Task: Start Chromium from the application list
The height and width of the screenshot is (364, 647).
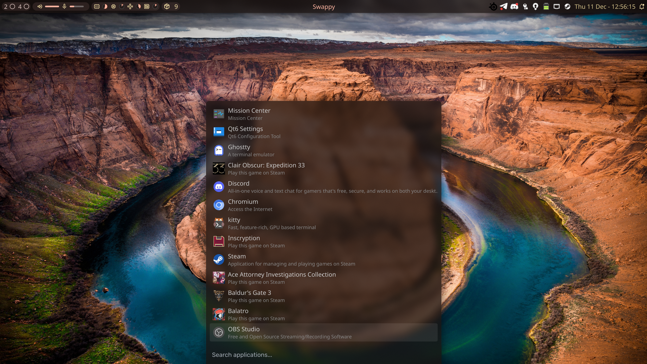Action: pos(323,205)
